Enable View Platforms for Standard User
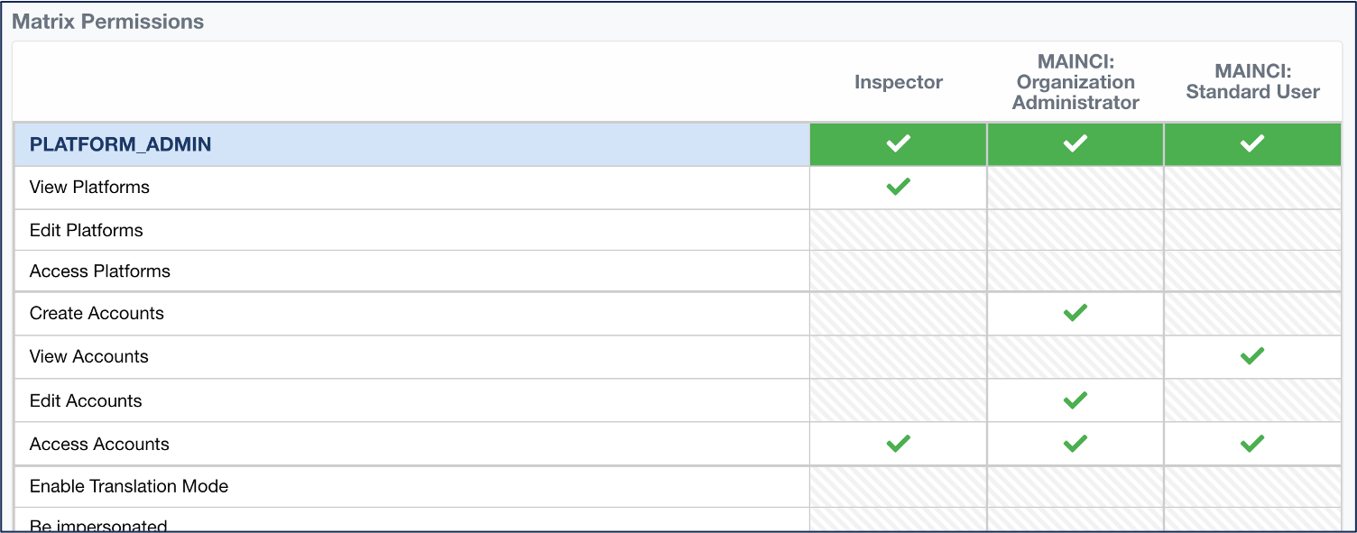This screenshot has height=533, width=1357. click(1251, 187)
